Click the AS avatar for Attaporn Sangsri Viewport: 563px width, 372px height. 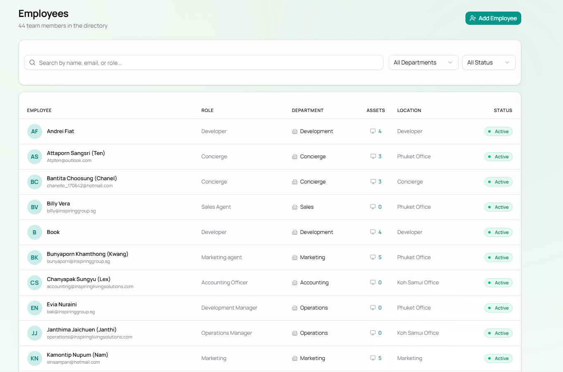coord(35,157)
